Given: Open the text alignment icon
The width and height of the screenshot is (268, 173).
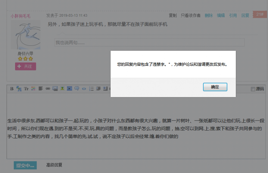Looking at the screenshot, I should [40, 89].
